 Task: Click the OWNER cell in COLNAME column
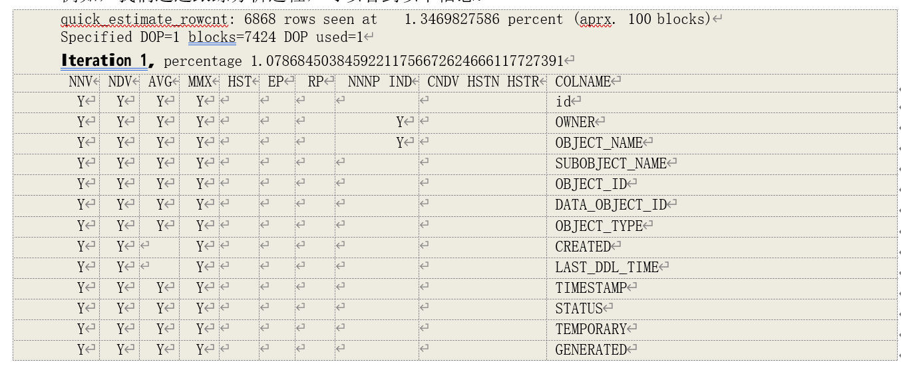coord(575,122)
